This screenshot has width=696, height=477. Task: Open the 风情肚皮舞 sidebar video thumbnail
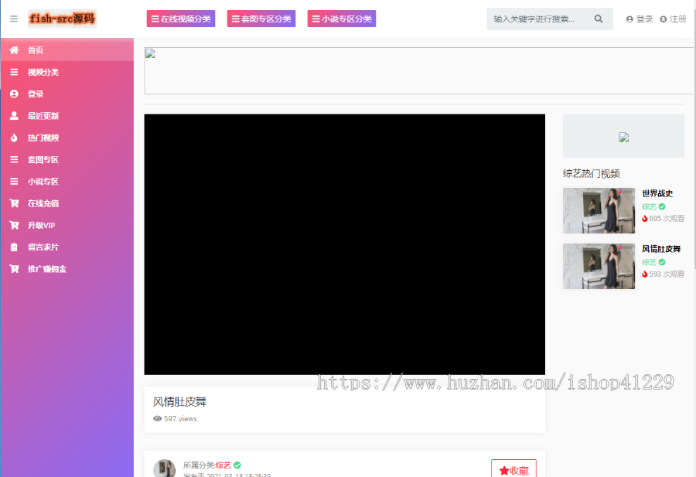599,266
